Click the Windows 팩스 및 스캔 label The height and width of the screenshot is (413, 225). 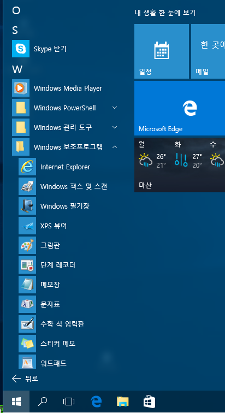click(74, 186)
